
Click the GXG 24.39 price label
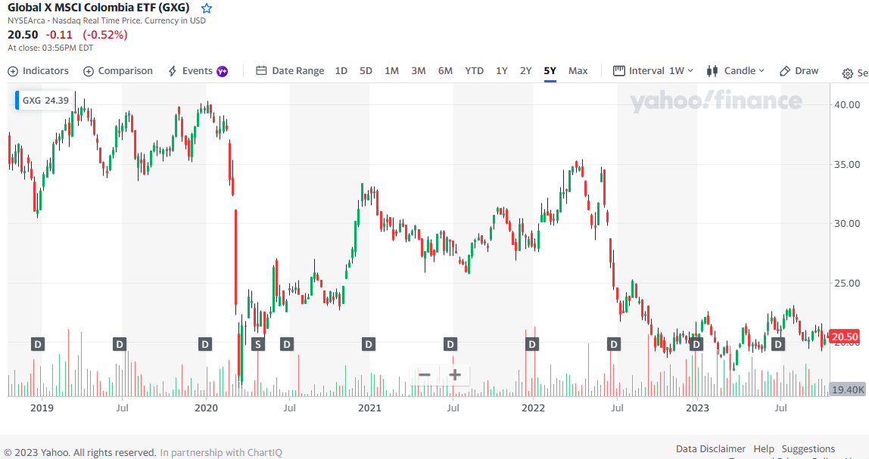pyautogui.click(x=45, y=101)
